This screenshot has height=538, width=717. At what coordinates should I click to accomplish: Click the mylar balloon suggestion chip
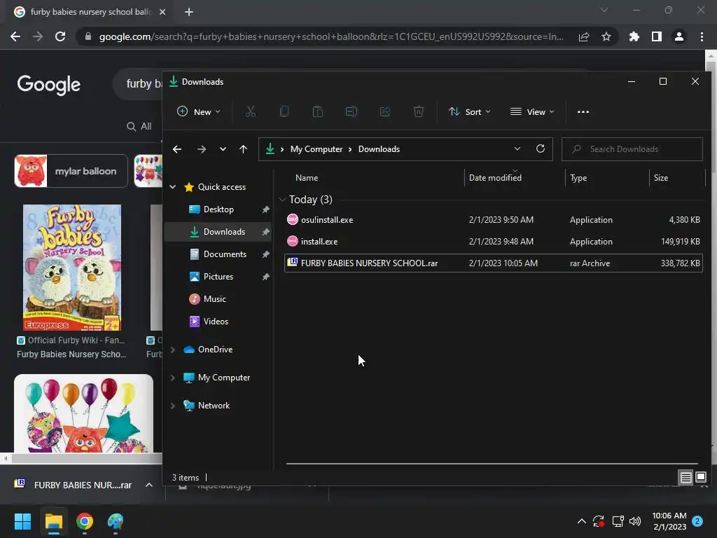[71, 171]
